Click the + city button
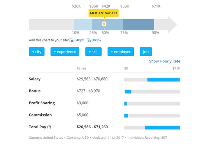Image resolution: width=211 pixels, height=144 pixels. 37,51
